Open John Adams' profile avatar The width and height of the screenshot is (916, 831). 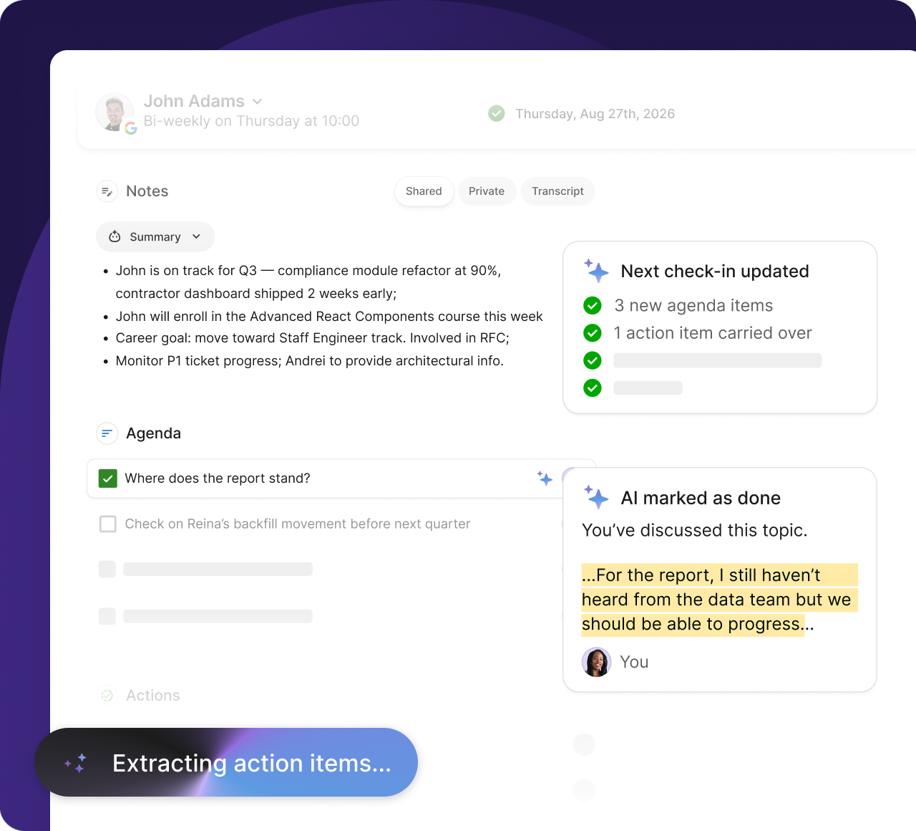pos(114,112)
